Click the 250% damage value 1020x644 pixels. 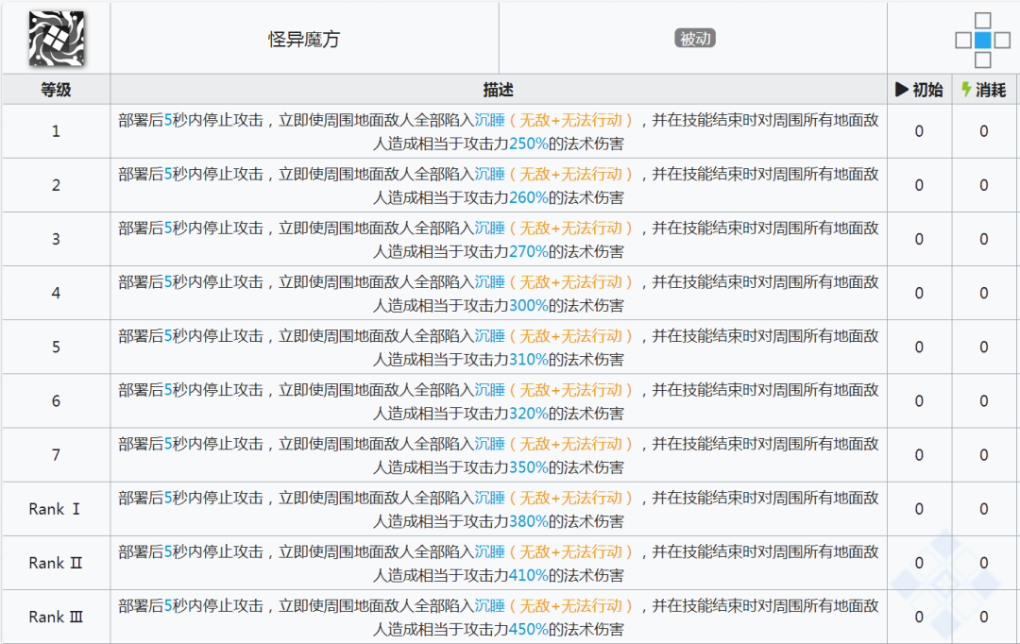click(529, 144)
